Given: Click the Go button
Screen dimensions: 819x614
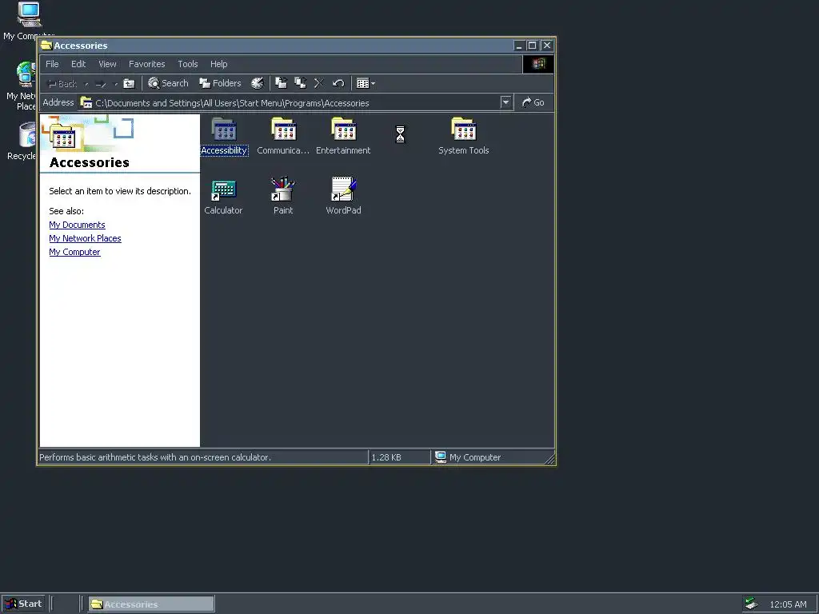Looking at the screenshot, I should click(533, 102).
